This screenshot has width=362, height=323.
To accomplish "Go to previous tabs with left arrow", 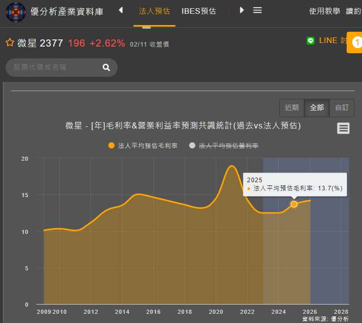I will click(121, 10).
